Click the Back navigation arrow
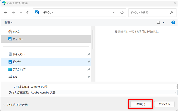The image size is (178, 111). (5, 12)
